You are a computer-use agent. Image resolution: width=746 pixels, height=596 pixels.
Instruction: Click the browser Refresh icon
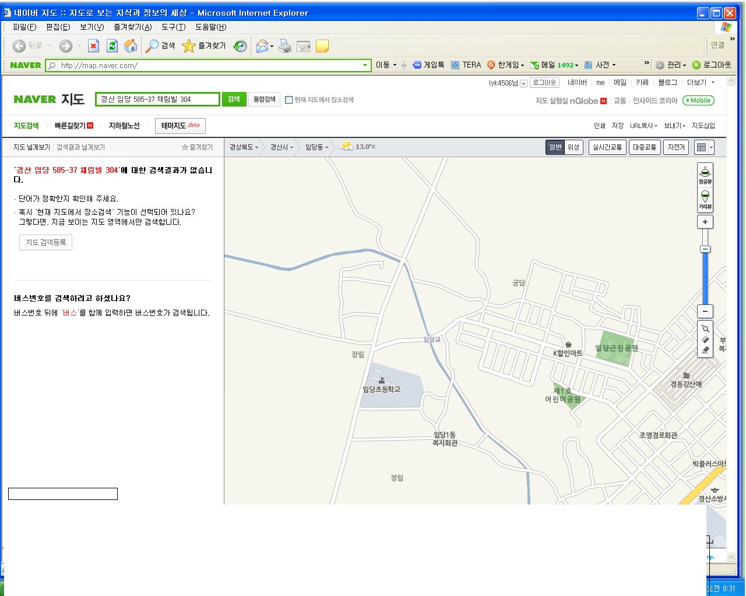point(112,46)
